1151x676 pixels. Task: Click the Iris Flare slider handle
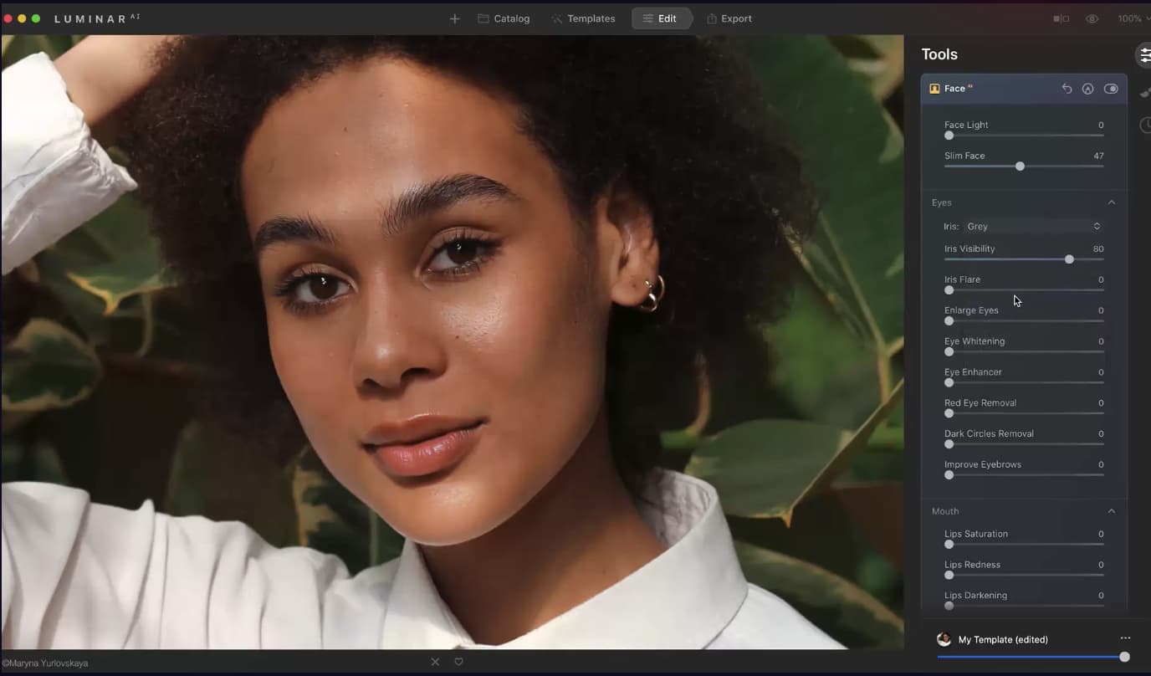pyautogui.click(x=949, y=290)
